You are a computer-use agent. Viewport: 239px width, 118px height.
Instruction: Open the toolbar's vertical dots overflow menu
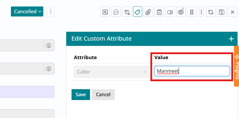(201, 12)
